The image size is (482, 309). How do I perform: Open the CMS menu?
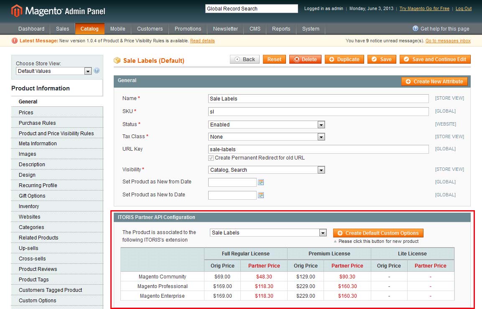[255, 28]
